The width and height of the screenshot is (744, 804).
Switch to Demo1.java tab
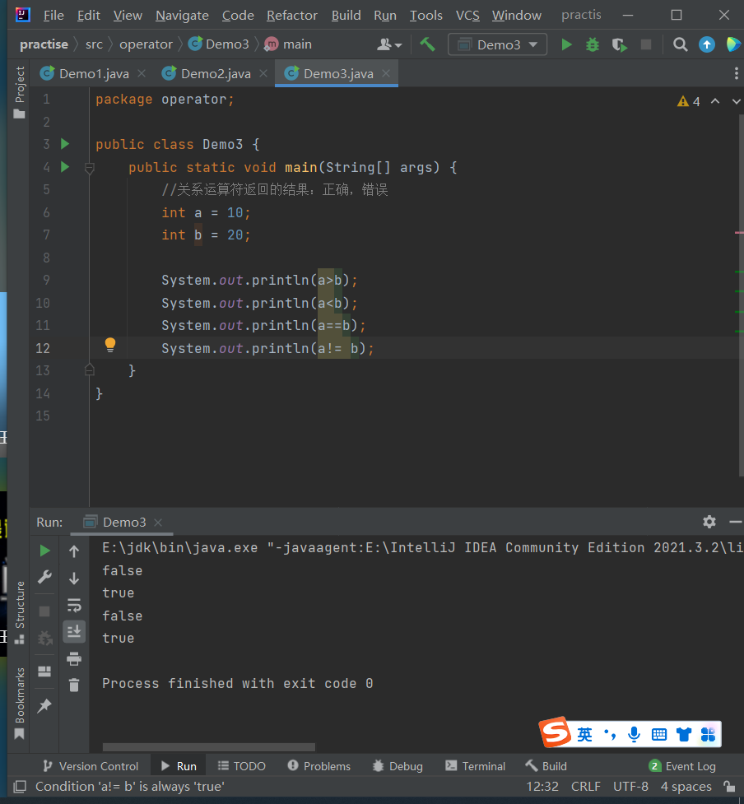[x=93, y=73]
